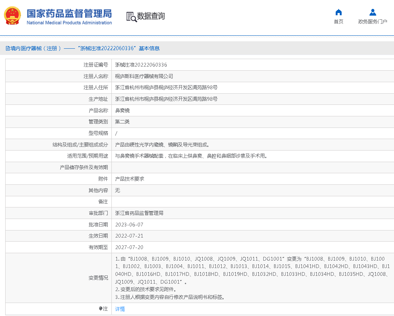Screen dimensions: 394x316
Task: Click the NMPA English subtitle text
Action: [x=69, y=22]
